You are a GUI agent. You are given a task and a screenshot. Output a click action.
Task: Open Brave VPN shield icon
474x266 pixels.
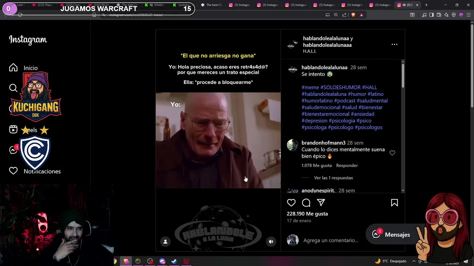click(454, 15)
